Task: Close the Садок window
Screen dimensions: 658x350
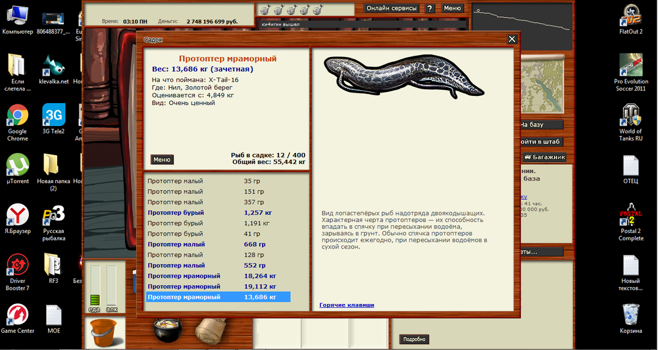Action: pos(512,39)
